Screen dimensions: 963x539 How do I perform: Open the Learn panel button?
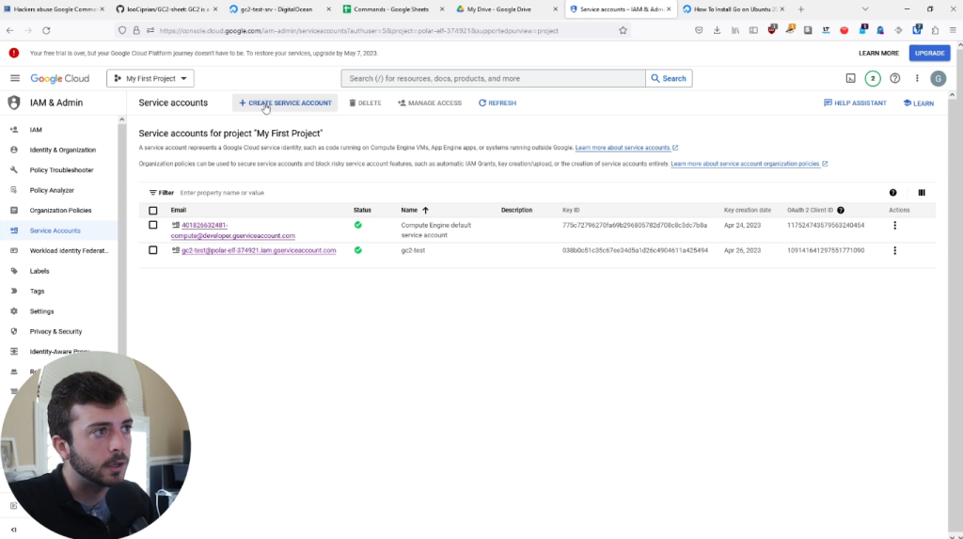point(918,103)
